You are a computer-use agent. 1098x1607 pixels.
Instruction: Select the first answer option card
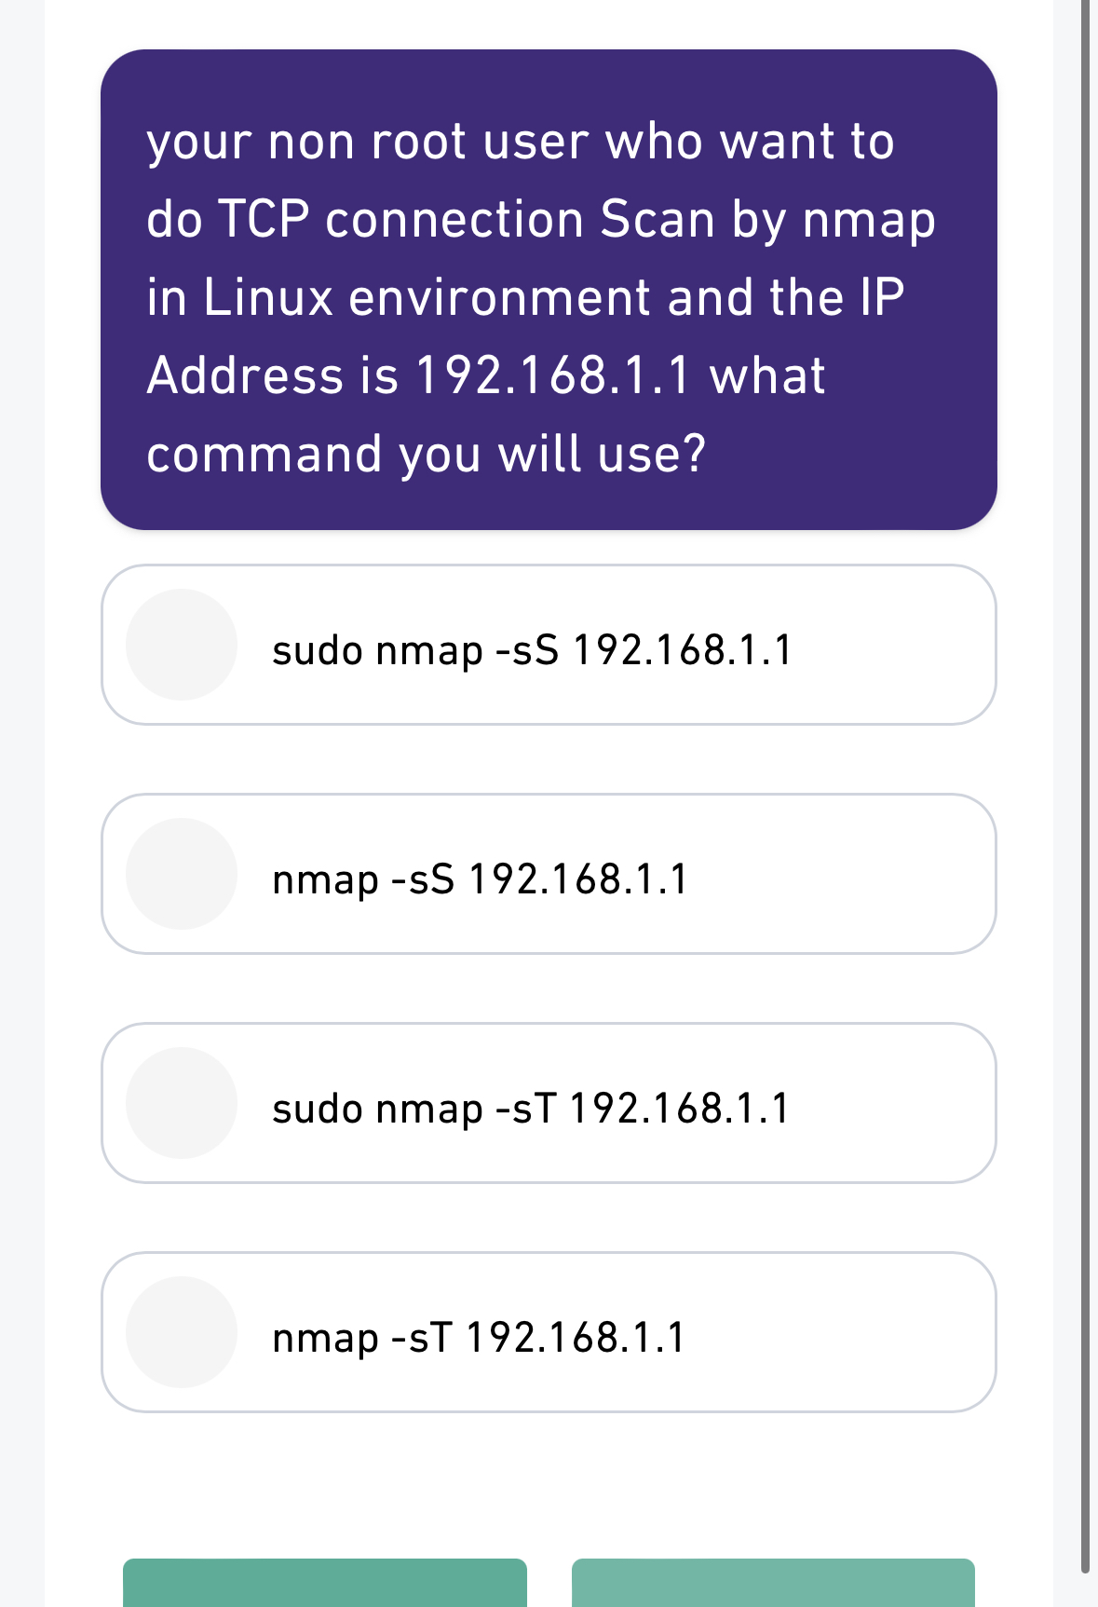tap(548, 643)
